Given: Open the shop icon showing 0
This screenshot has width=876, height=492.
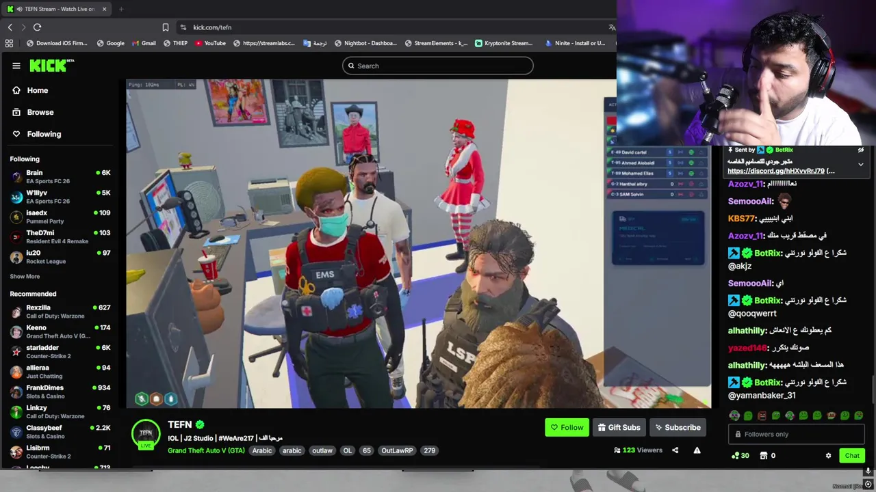Looking at the screenshot, I should tap(767, 456).
